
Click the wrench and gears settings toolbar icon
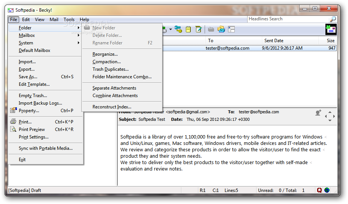point(178,29)
